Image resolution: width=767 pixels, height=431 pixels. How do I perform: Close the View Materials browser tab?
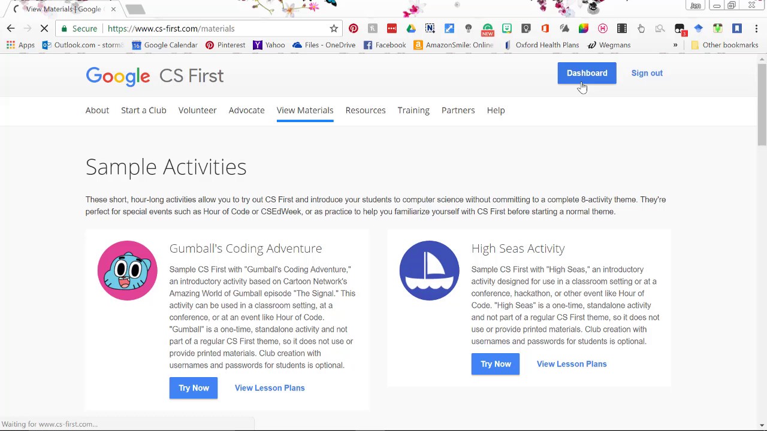tap(113, 9)
